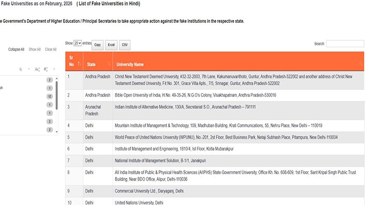Viewport: 365px width, 205px height.
Task: Sort filter pane alphabetically with Aa icon
Action: (37, 69)
